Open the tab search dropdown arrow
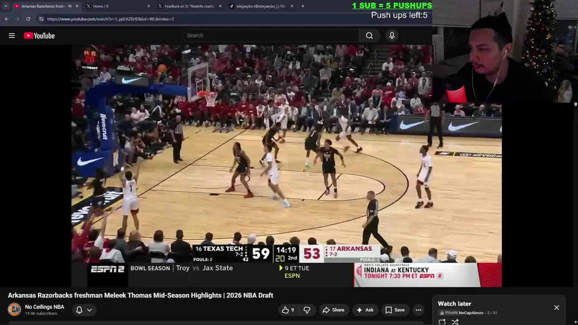578x325 pixels. [x=5, y=6]
